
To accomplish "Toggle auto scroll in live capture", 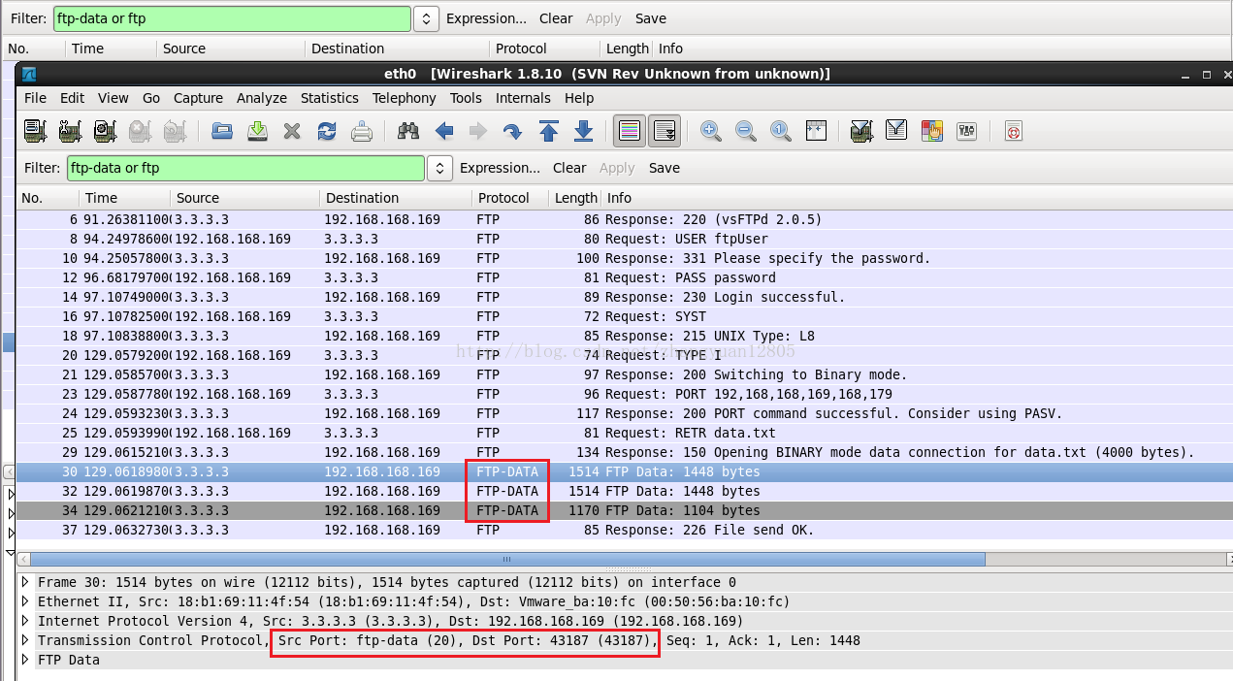I will point(665,131).
